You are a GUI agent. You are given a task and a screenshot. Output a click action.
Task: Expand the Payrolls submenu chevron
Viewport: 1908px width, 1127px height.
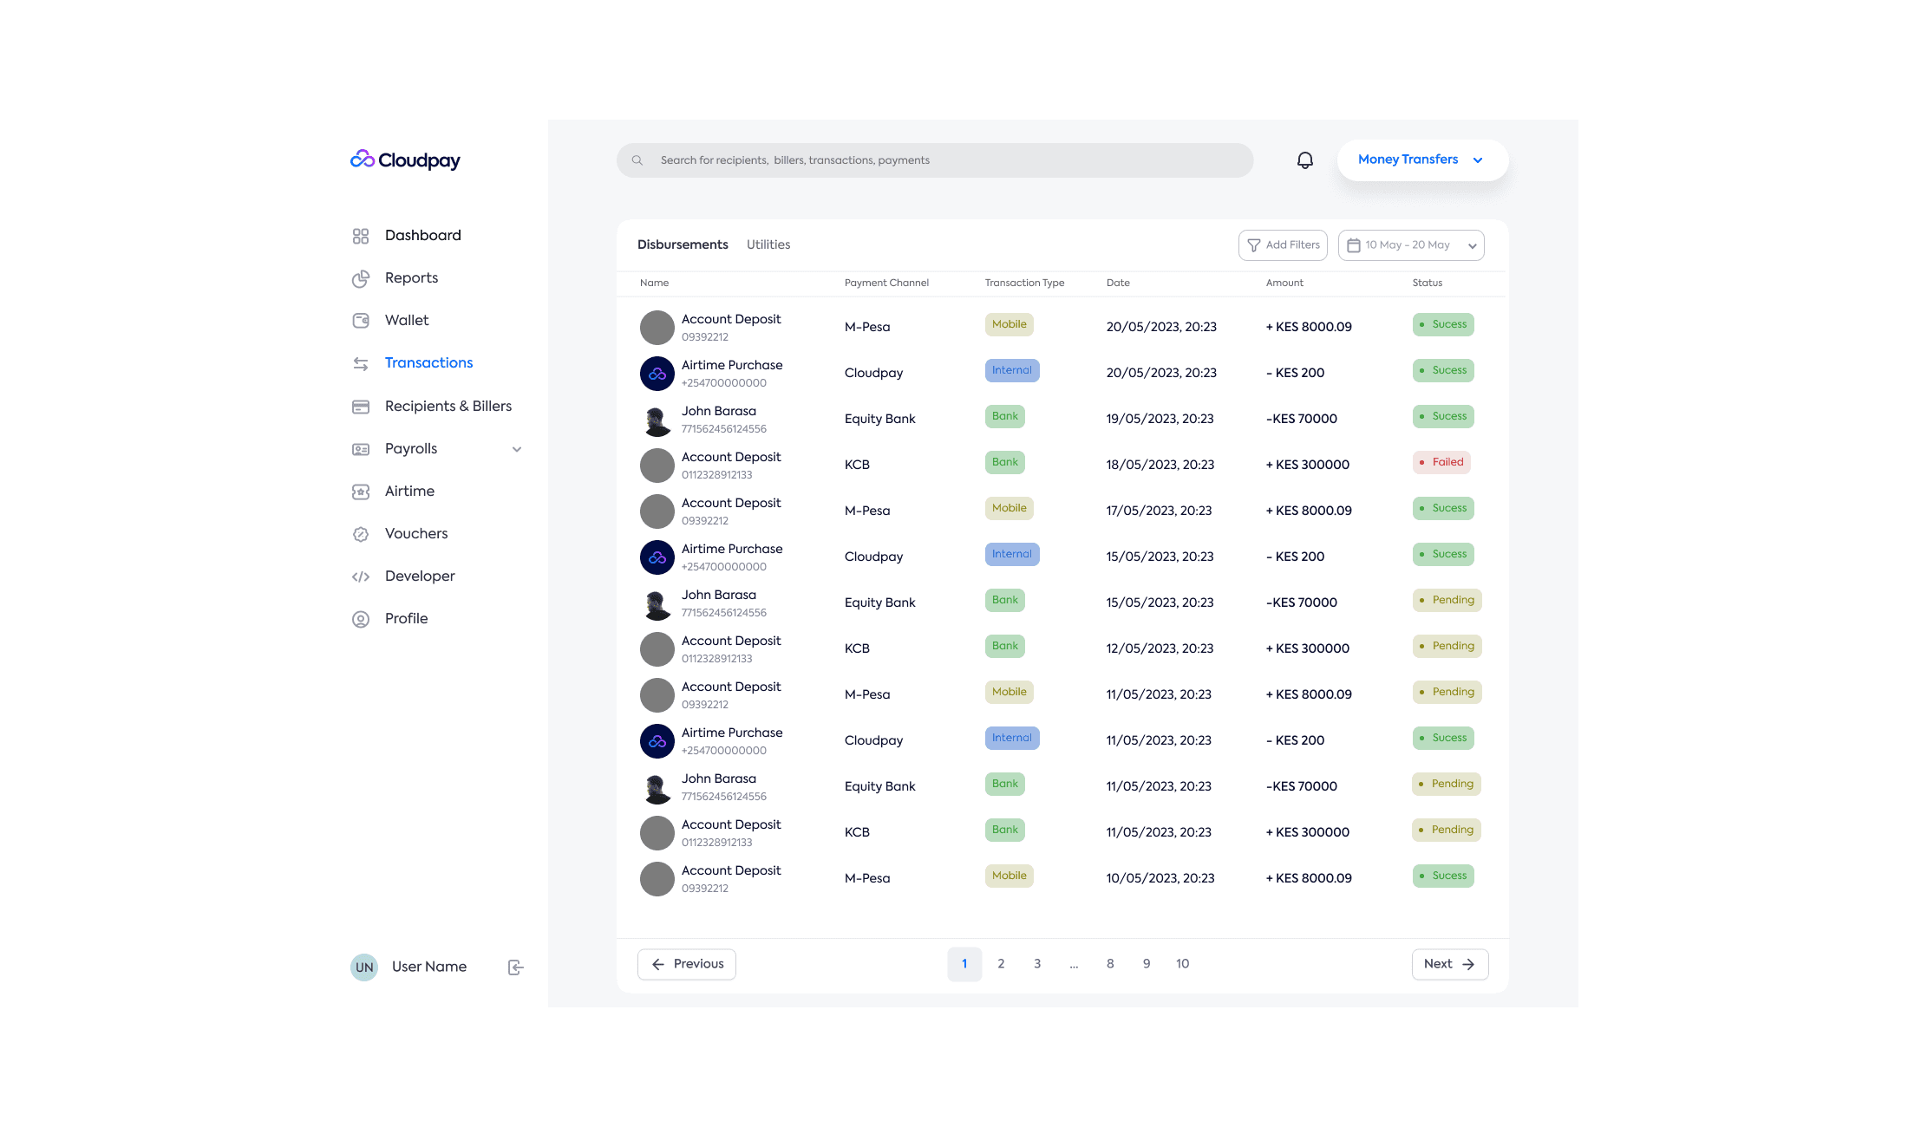coord(517,449)
